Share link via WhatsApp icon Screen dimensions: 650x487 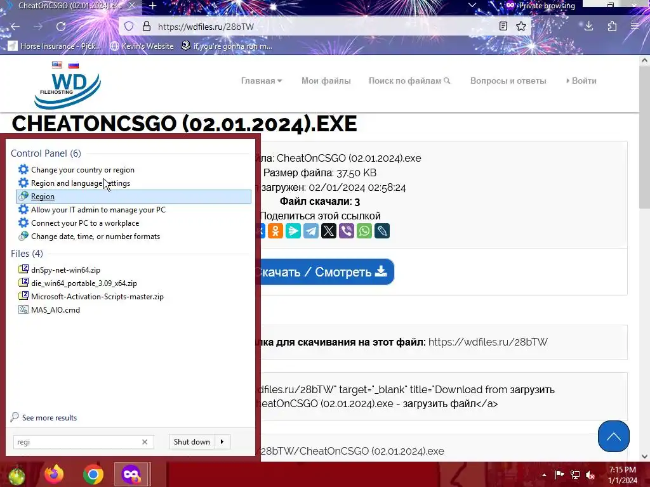364,231
